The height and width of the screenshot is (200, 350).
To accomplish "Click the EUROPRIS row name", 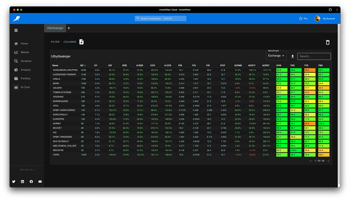I will coord(58,119).
